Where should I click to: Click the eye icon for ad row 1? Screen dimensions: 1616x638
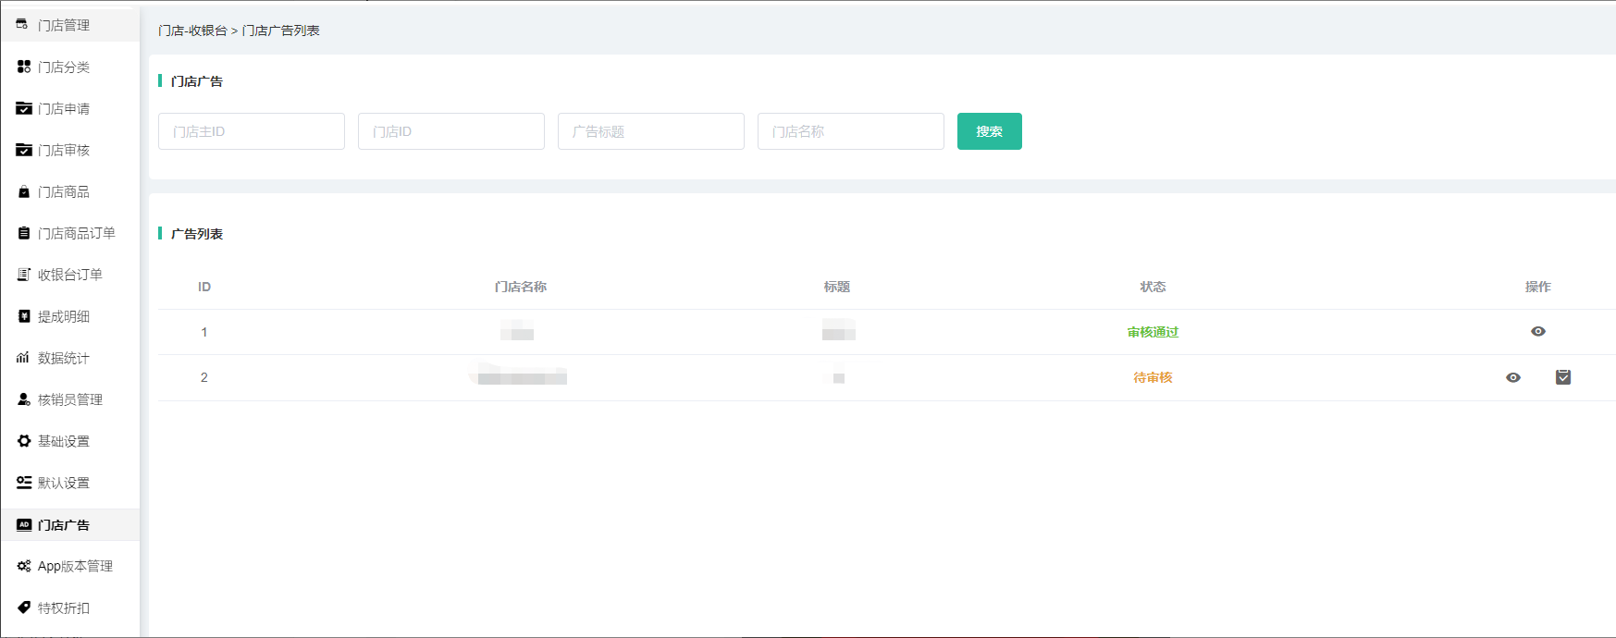tap(1537, 331)
